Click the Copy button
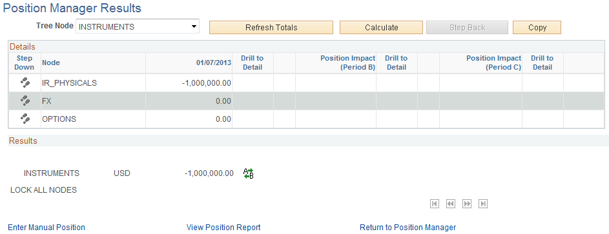The height and width of the screenshot is (234, 609). [x=537, y=28]
